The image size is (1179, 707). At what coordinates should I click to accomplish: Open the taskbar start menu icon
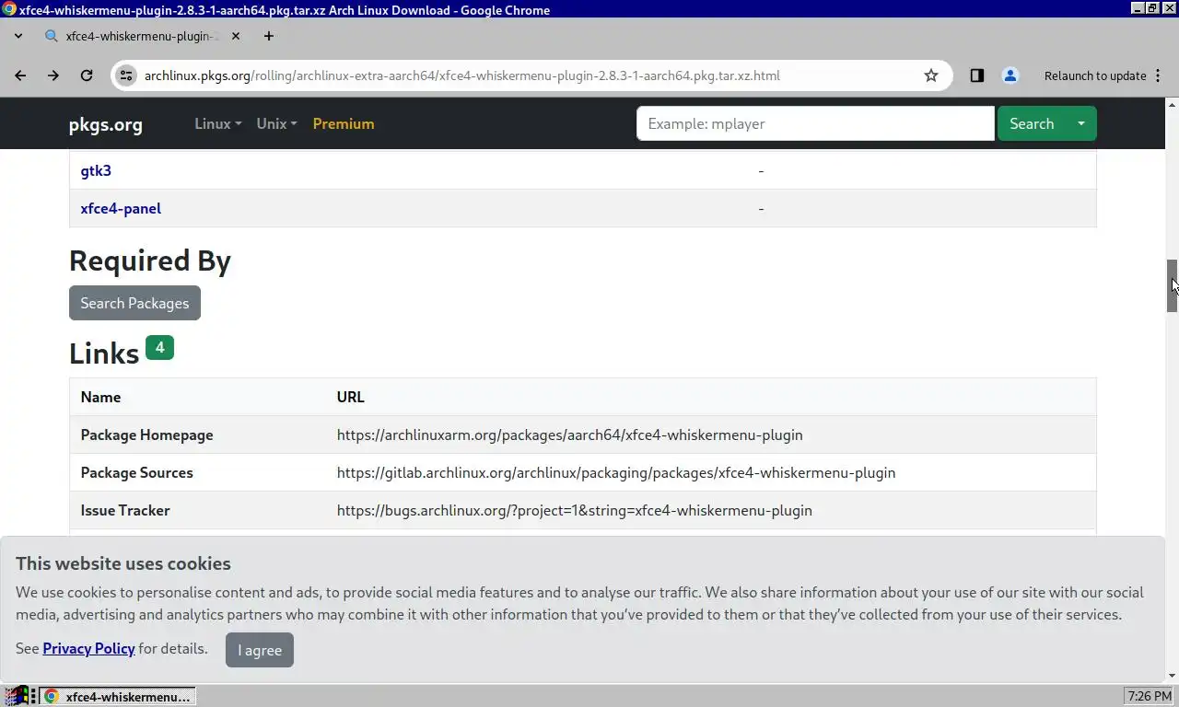16,697
